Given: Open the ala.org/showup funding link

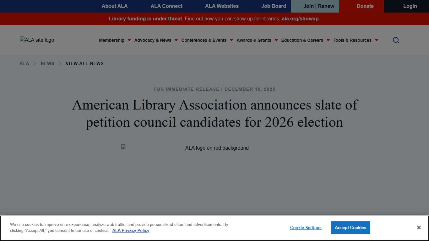Looking at the screenshot, I should coord(300,19).
